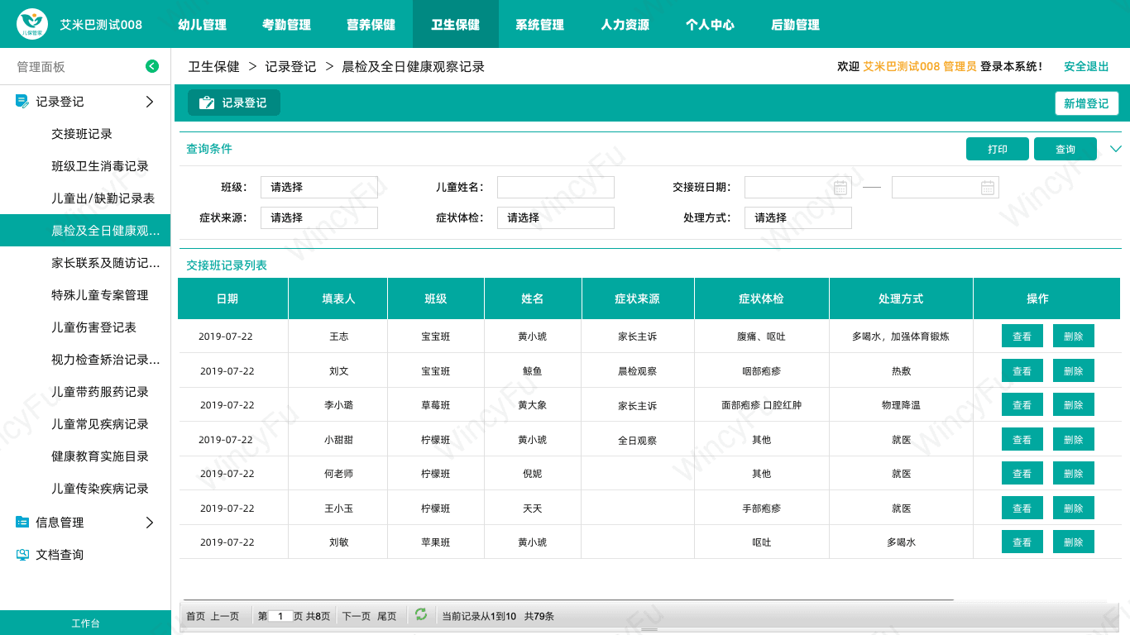
Task: Open the 后勤管理 top menu
Action: coord(795,24)
